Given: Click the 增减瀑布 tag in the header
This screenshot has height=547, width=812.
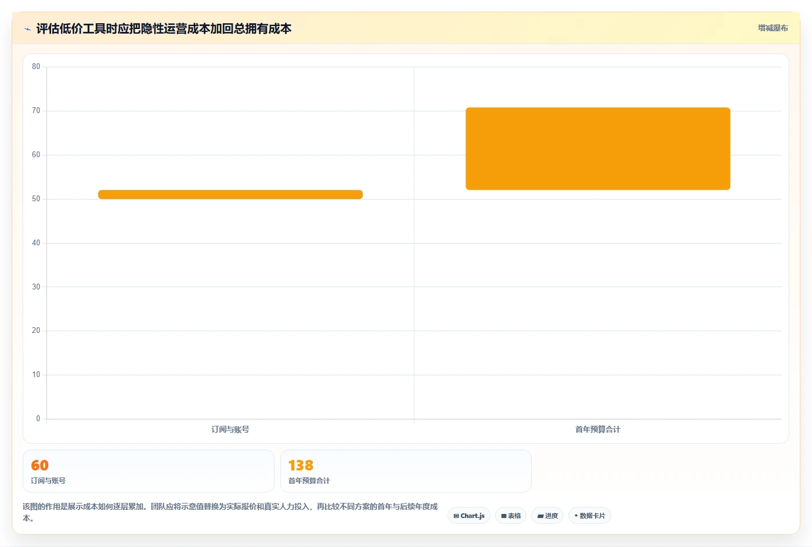Looking at the screenshot, I should (x=773, y=28).
